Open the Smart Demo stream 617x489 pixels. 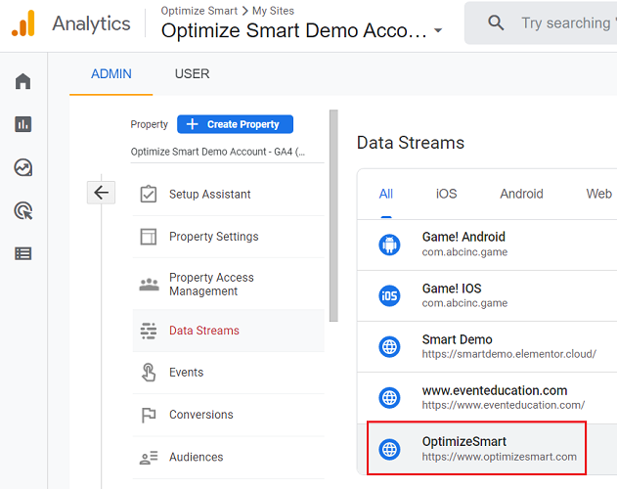click(487, 347)
